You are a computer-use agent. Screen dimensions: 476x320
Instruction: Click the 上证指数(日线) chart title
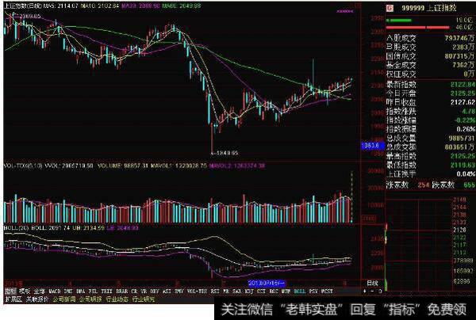click(25, 6)
